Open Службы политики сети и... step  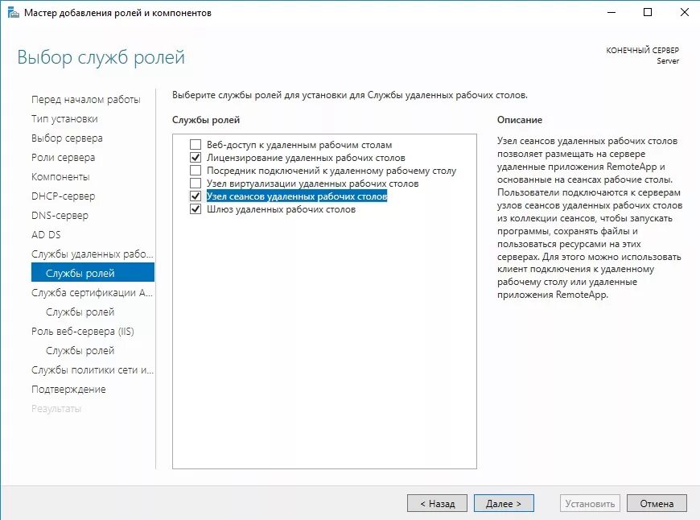[x=93, y=370]
